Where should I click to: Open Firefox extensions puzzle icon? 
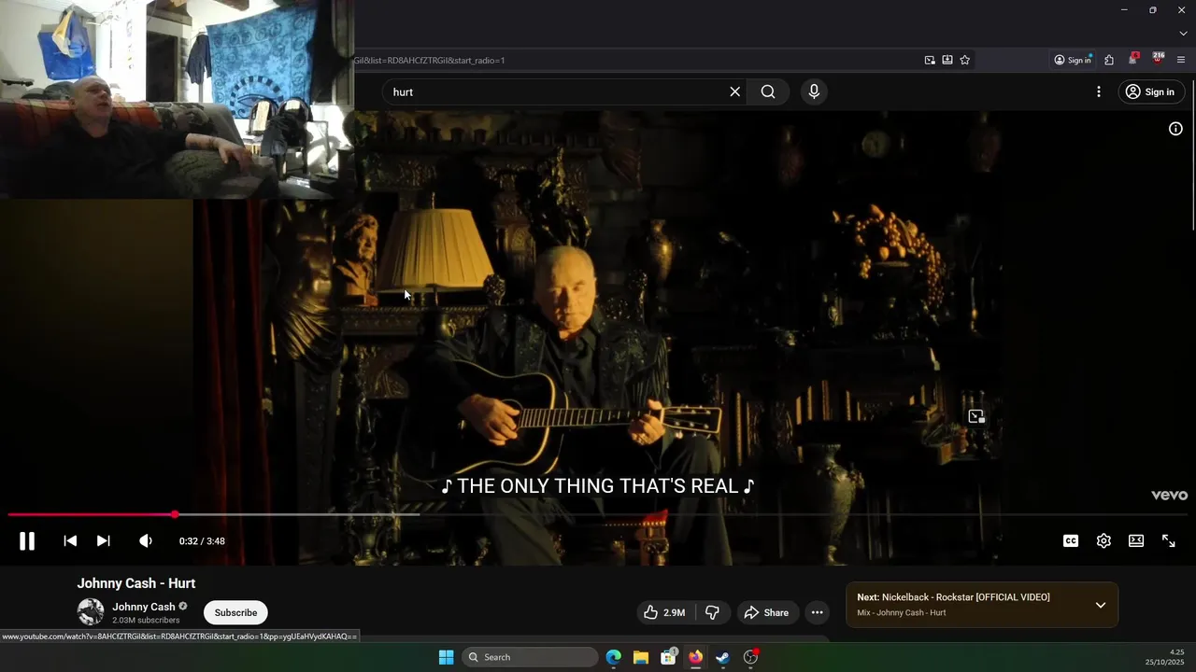(x=1109, y=60)
